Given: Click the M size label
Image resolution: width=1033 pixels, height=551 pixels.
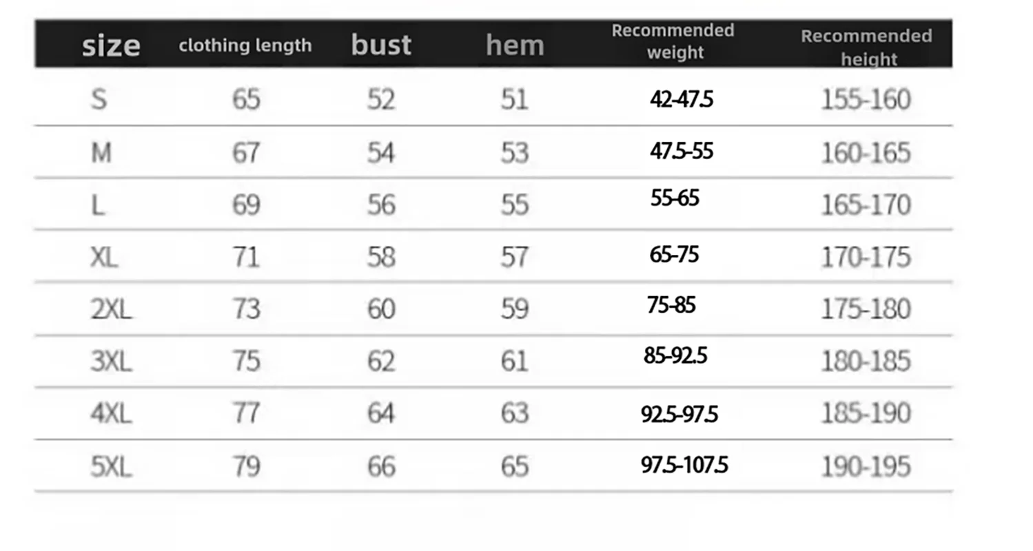Looking at the screenshot, I should pos(101,152).
